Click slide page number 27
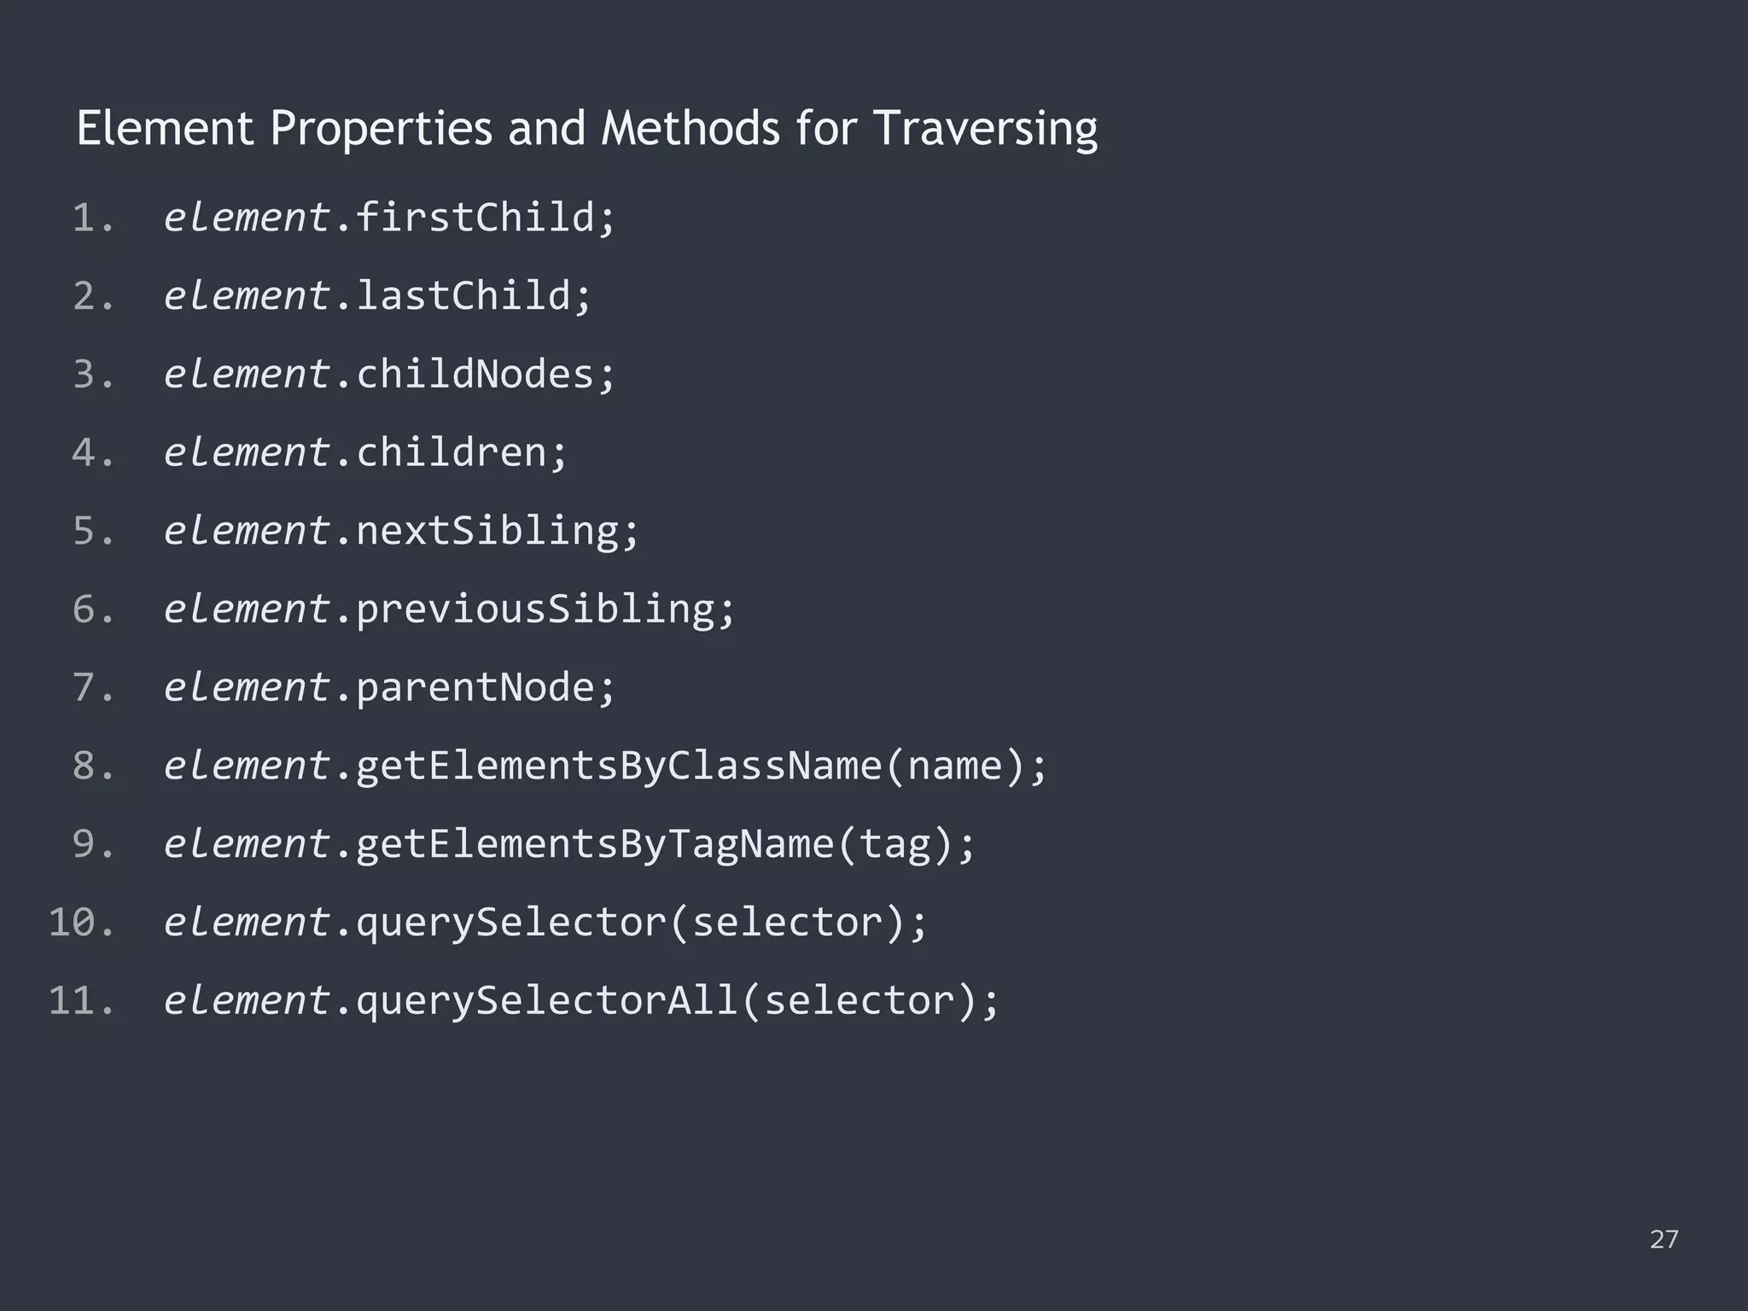1748x1311 pixels. pyautogui.click(x=1664, y=1239)
